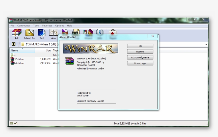Image resolution: width=218 pixels, height=137 pixels.
Task: Open the Tools menu
Action: click(36, 26)
